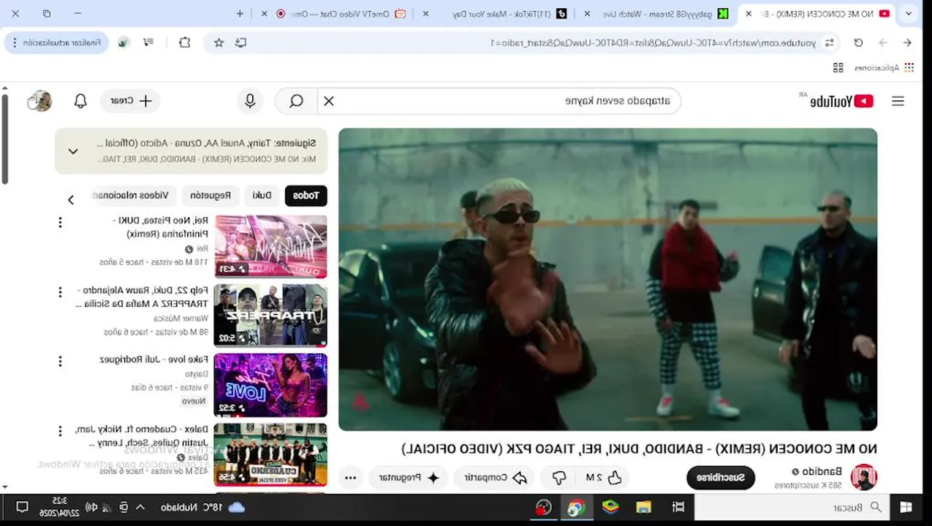The height and width of the screenshot is (526, 932).
Task: Click the magnifier search button
Action: tap(296, 102)
